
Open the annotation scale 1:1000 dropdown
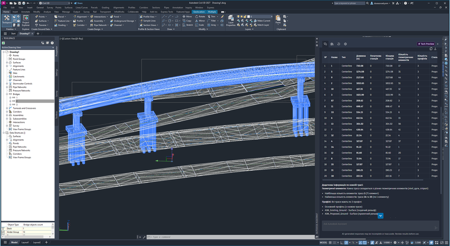(x=387, y=242)
